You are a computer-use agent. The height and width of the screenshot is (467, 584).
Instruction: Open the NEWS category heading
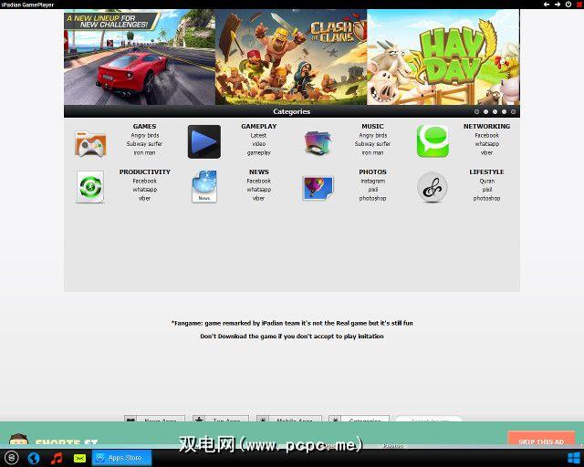[x=259, y=171]
